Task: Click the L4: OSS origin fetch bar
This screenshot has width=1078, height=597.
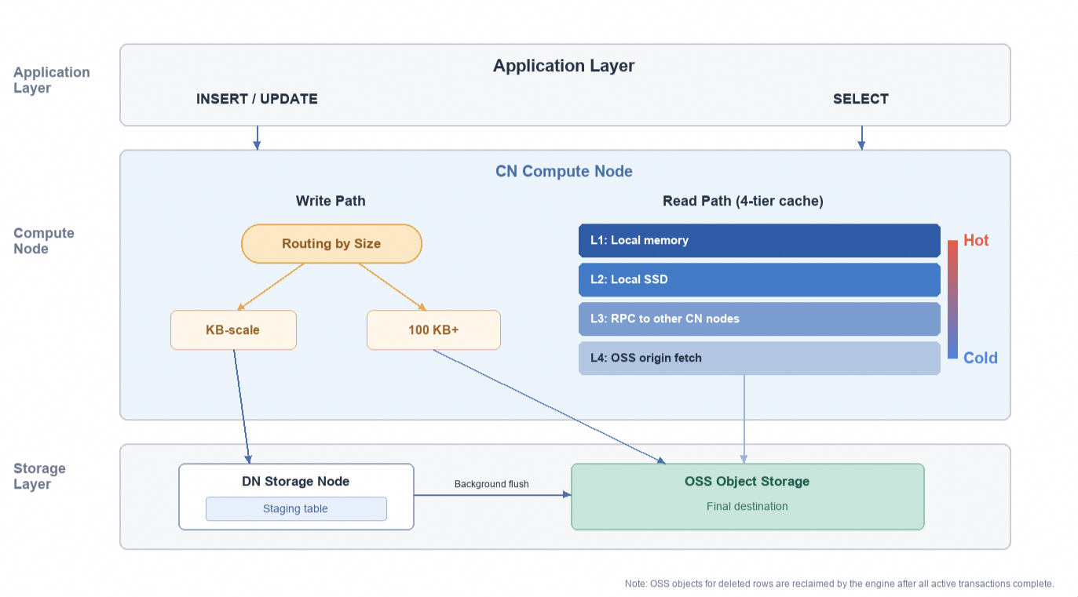Action: click(x=759, y=358)
